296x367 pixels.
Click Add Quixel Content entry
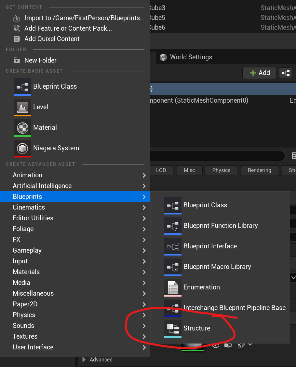coord(75,39)
